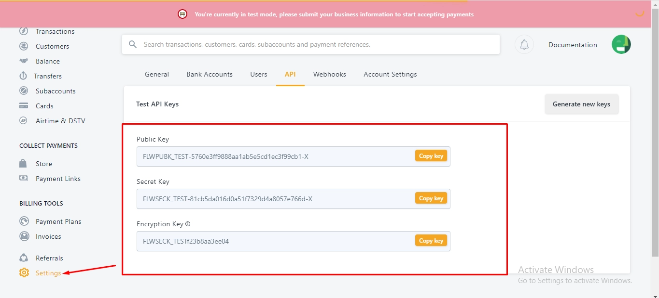Go to Account Settings tab
659x298 pixels.
tap(390, 75)
